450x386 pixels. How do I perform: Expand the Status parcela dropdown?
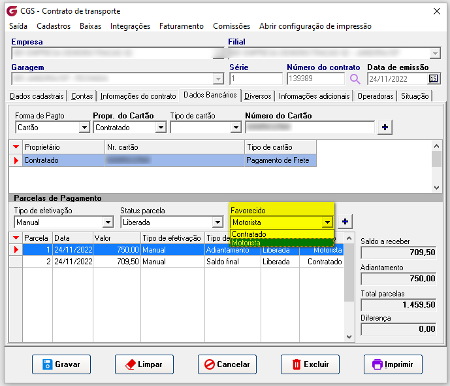[217, 222]
